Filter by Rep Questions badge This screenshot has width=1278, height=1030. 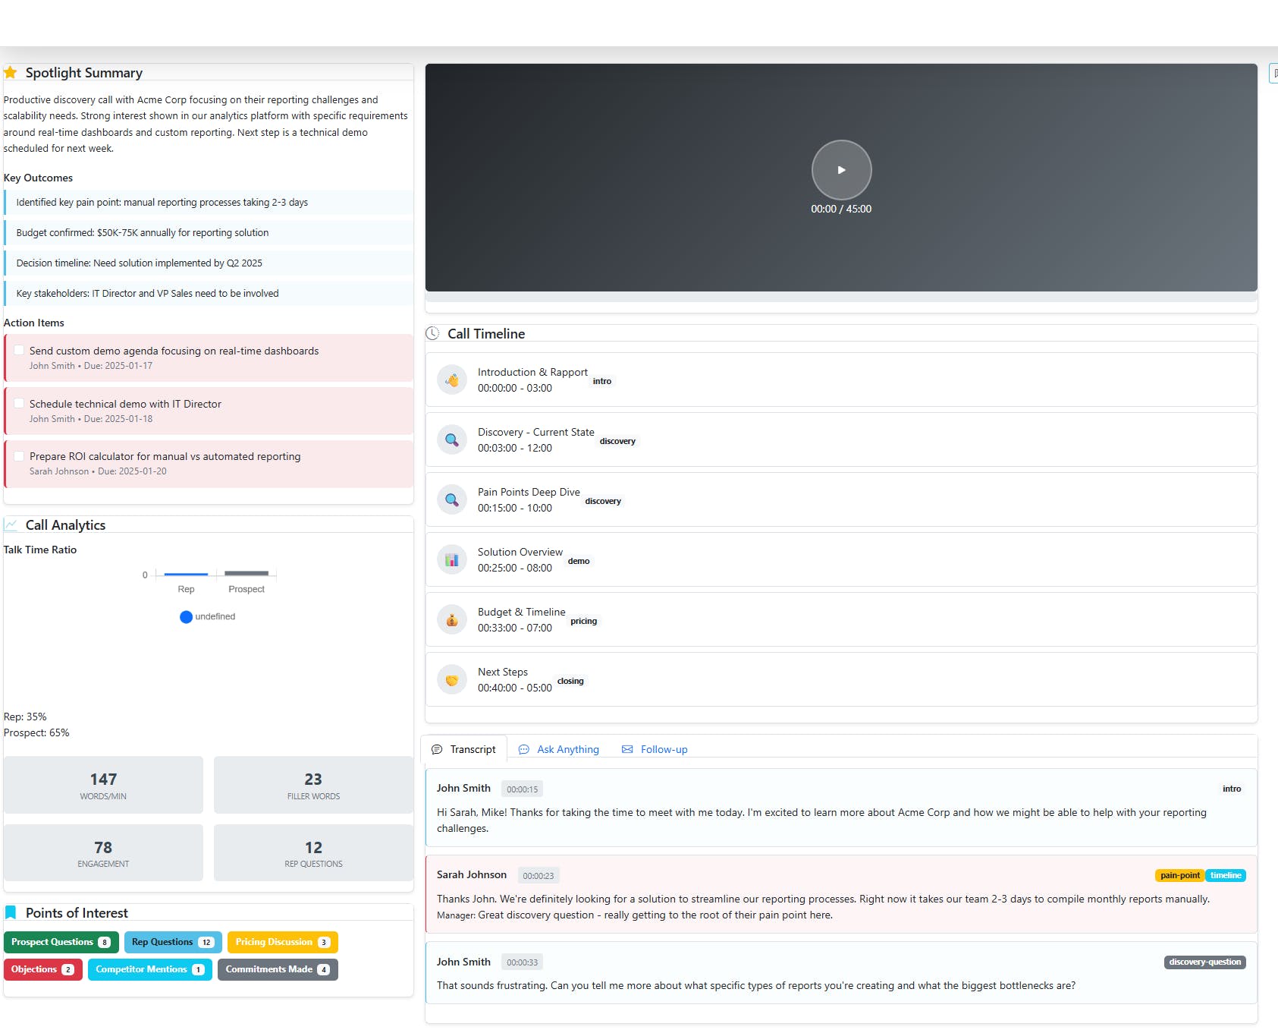(173, 942)
